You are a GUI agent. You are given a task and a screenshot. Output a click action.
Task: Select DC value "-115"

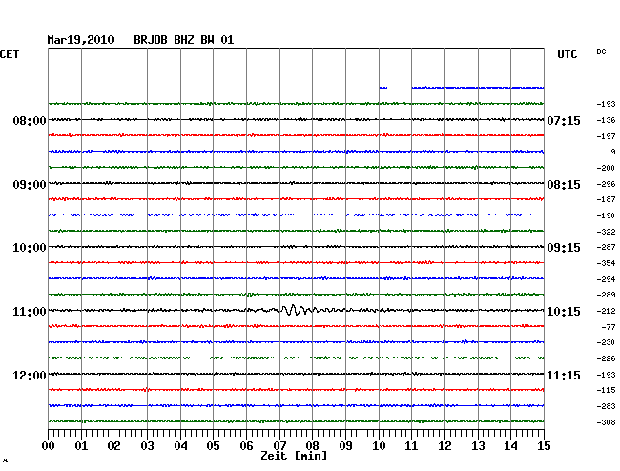(606, 390)
